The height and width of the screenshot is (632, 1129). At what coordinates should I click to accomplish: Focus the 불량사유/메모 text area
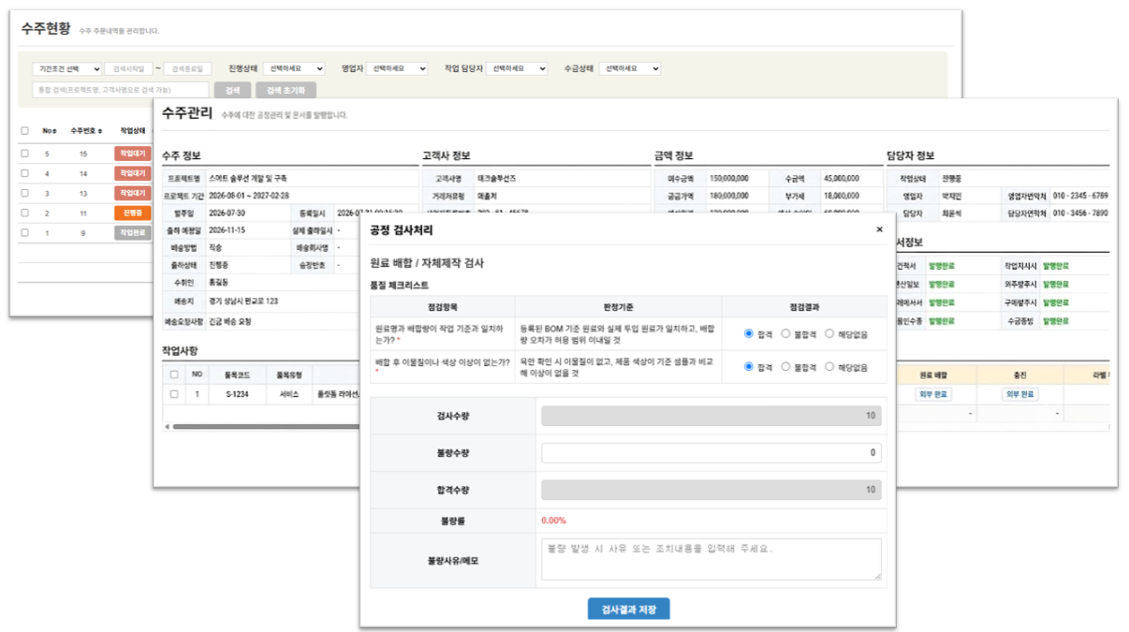711,559
